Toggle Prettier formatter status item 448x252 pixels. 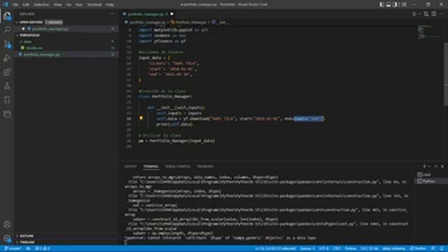pos(418,248)
